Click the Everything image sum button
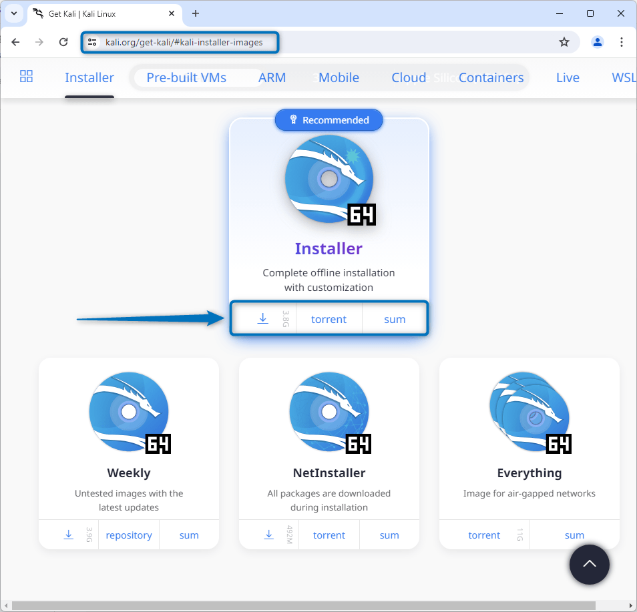The height and width of the screenshot is (612, 637). pyautogui.click(x=574, y=534)
